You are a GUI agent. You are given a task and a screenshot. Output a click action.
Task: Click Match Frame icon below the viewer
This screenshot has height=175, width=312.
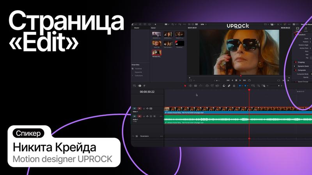[x=278, y=80]
